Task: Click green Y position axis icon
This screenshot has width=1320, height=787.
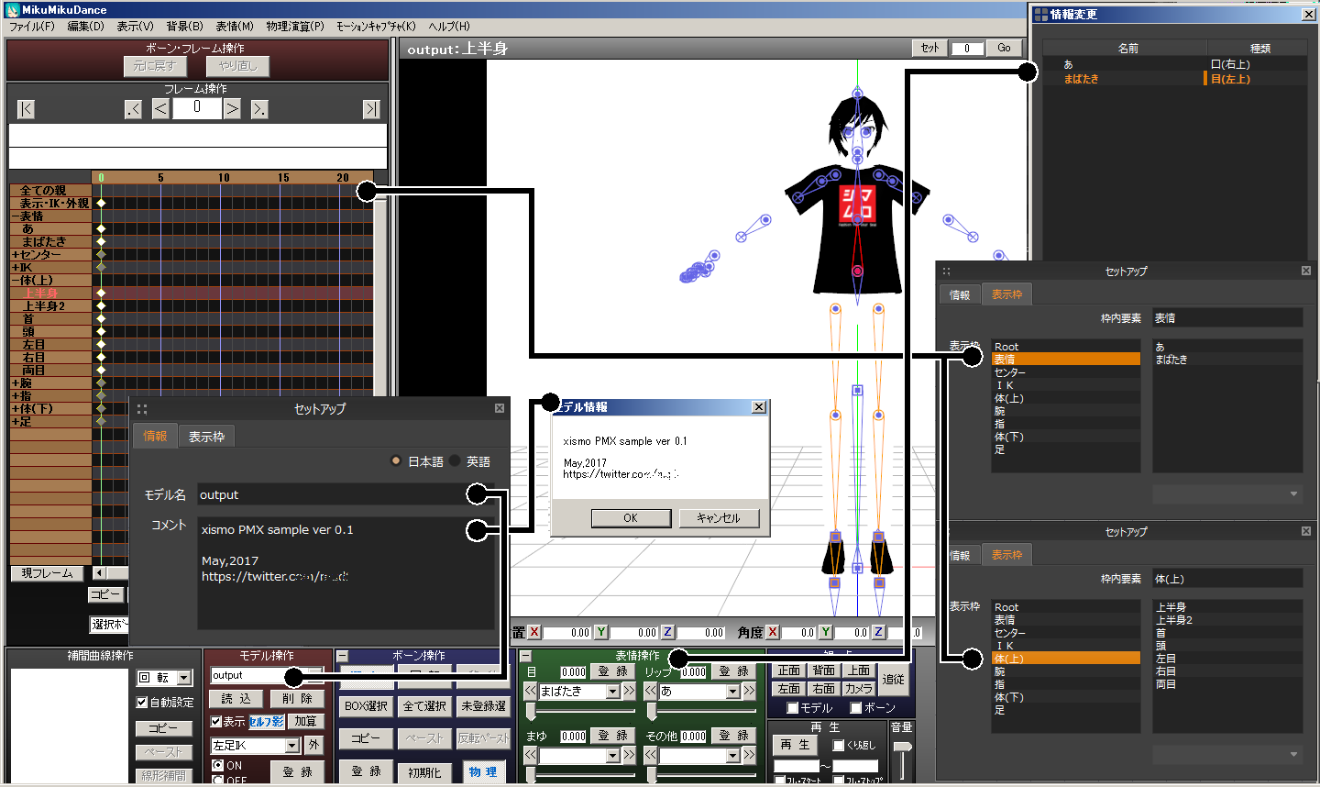Action: pos(601,632)
